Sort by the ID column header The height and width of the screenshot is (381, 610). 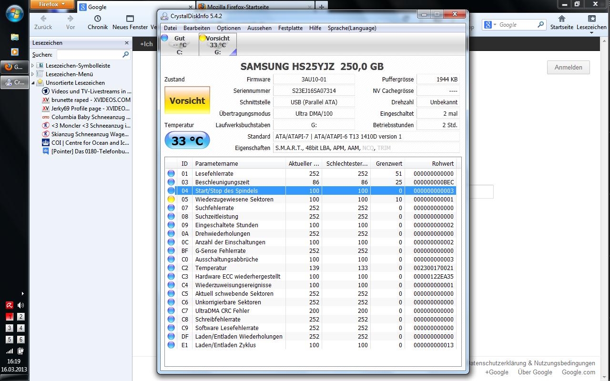[184, 163]
